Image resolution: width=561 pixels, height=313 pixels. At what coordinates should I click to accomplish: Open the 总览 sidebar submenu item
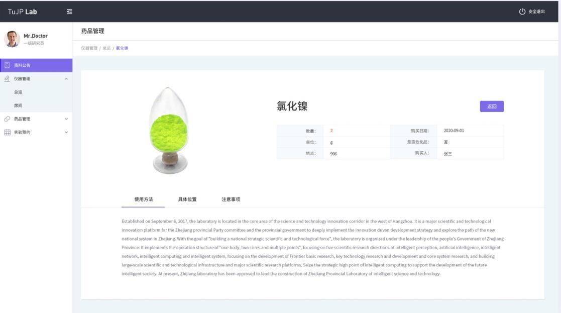point(18,92)
